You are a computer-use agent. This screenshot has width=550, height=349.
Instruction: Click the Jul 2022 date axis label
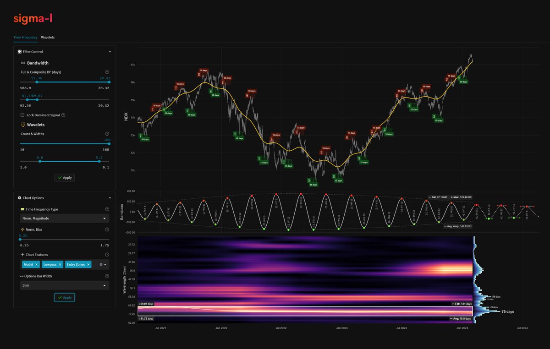(x=280, y=328)
